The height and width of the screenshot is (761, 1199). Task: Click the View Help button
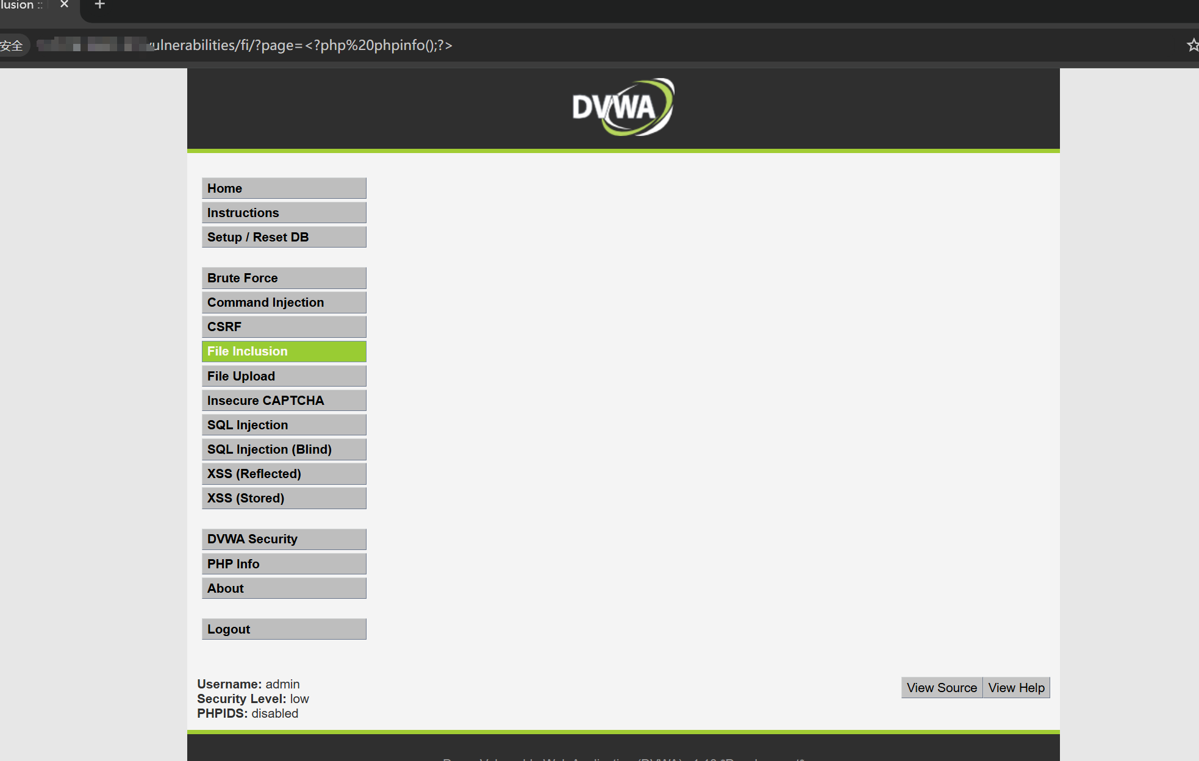[x=1016, y=688]
